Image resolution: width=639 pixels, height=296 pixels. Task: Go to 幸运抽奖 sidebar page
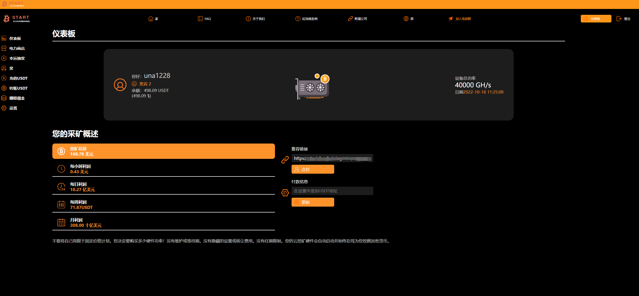pyautogui.click(x=17, y=58)
